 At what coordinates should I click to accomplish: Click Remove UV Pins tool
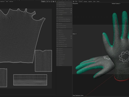[64, 4]
